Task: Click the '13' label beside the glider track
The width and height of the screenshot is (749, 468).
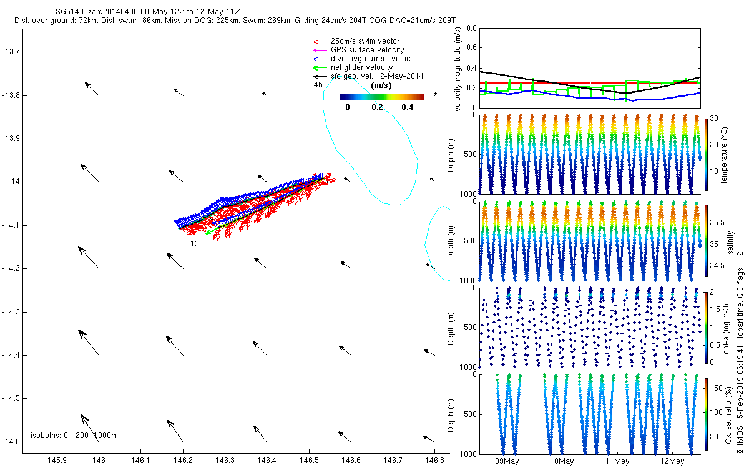Action: [195, 244]
